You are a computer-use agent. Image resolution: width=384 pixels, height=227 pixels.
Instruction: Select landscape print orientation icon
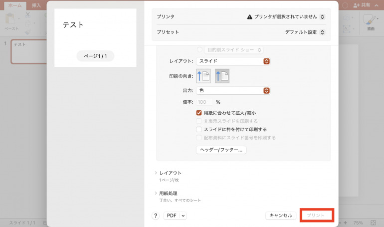tap(222, 76)
